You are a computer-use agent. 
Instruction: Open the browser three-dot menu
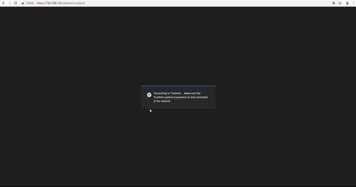pyautogui.click(x=353, y=3)
